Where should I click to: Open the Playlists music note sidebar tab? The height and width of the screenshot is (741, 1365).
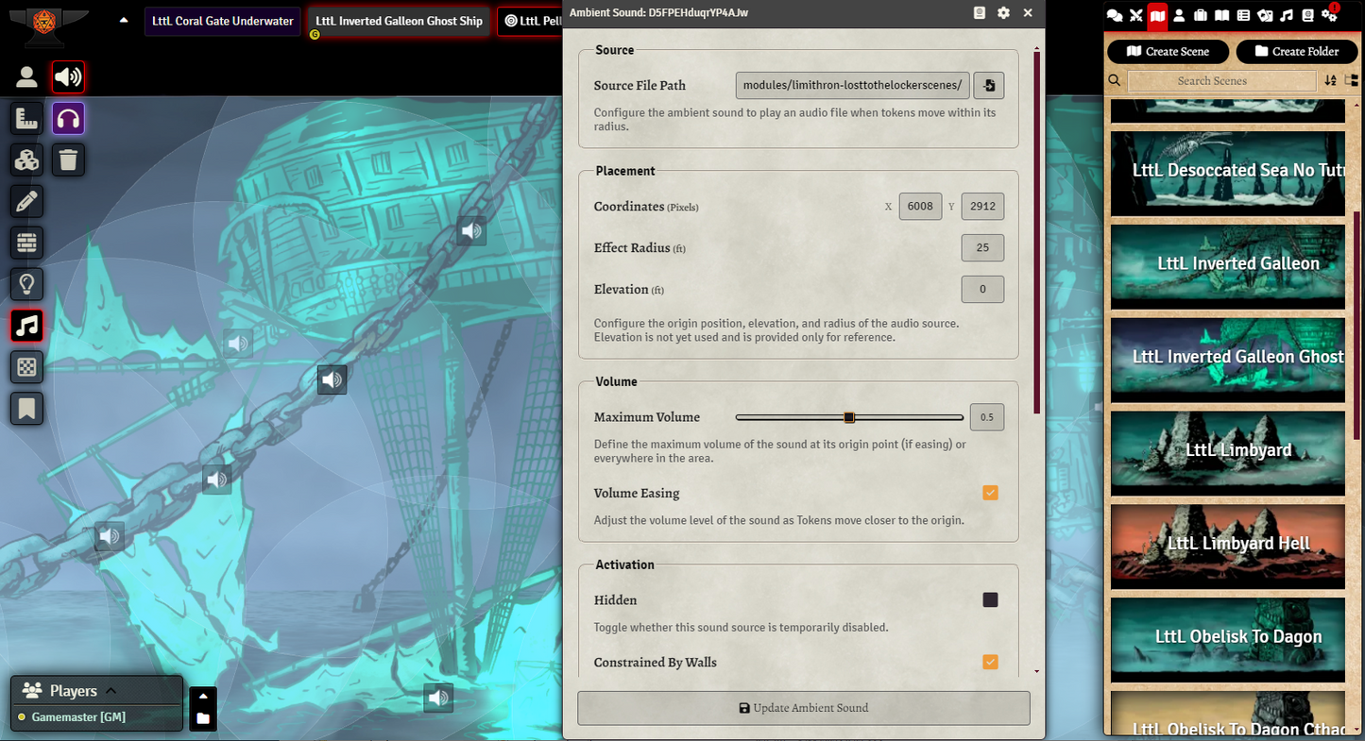(x=1287, y=15)
